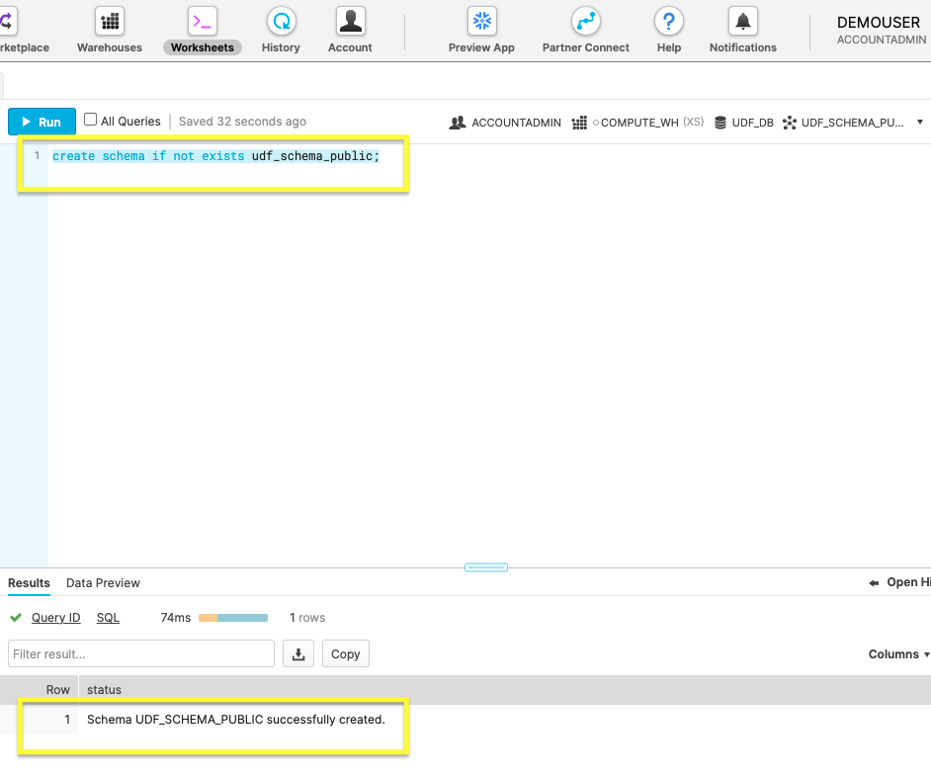The height and width of the screenshot is (778, 931).
Task: Launch Preview App snowflake icon
Action: [481, 21]
